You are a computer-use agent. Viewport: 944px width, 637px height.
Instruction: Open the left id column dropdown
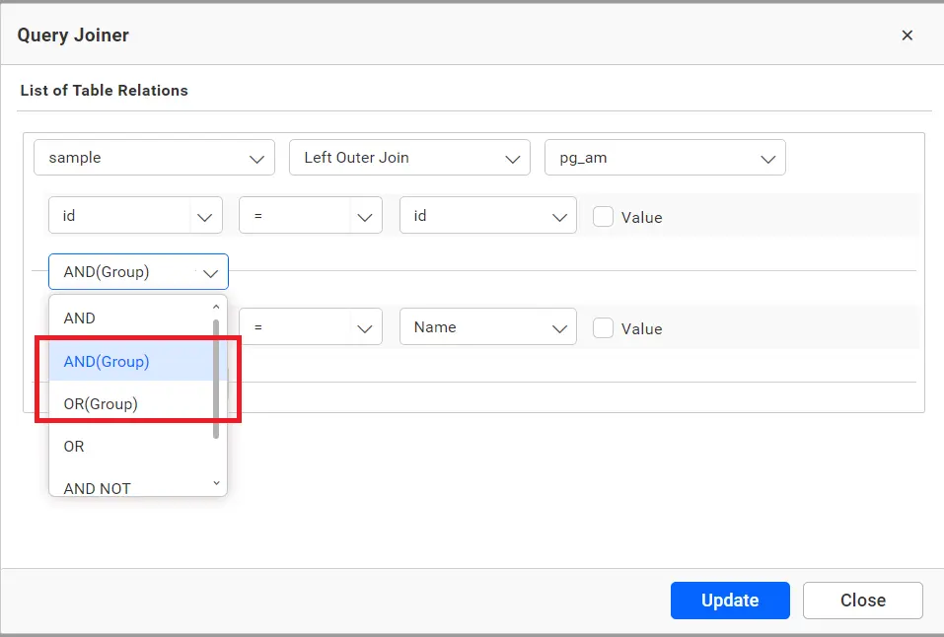(x=135, y=216)
